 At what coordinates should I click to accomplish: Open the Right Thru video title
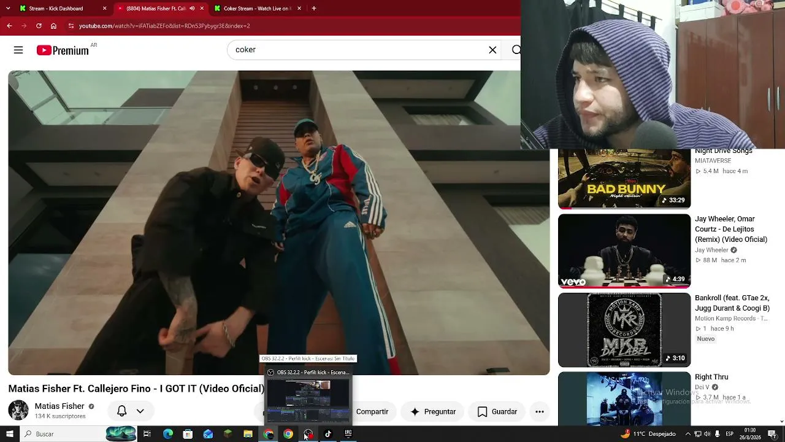(711, 377)
